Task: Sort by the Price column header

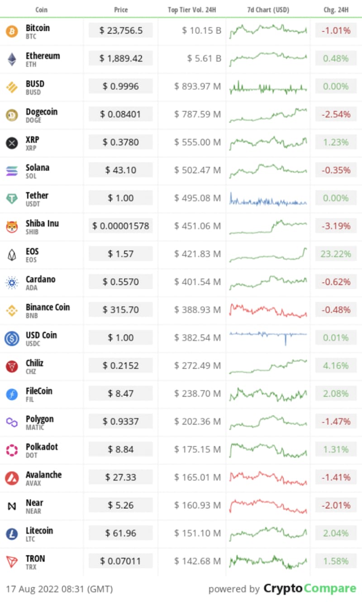Action: click(x=121, y=10)
